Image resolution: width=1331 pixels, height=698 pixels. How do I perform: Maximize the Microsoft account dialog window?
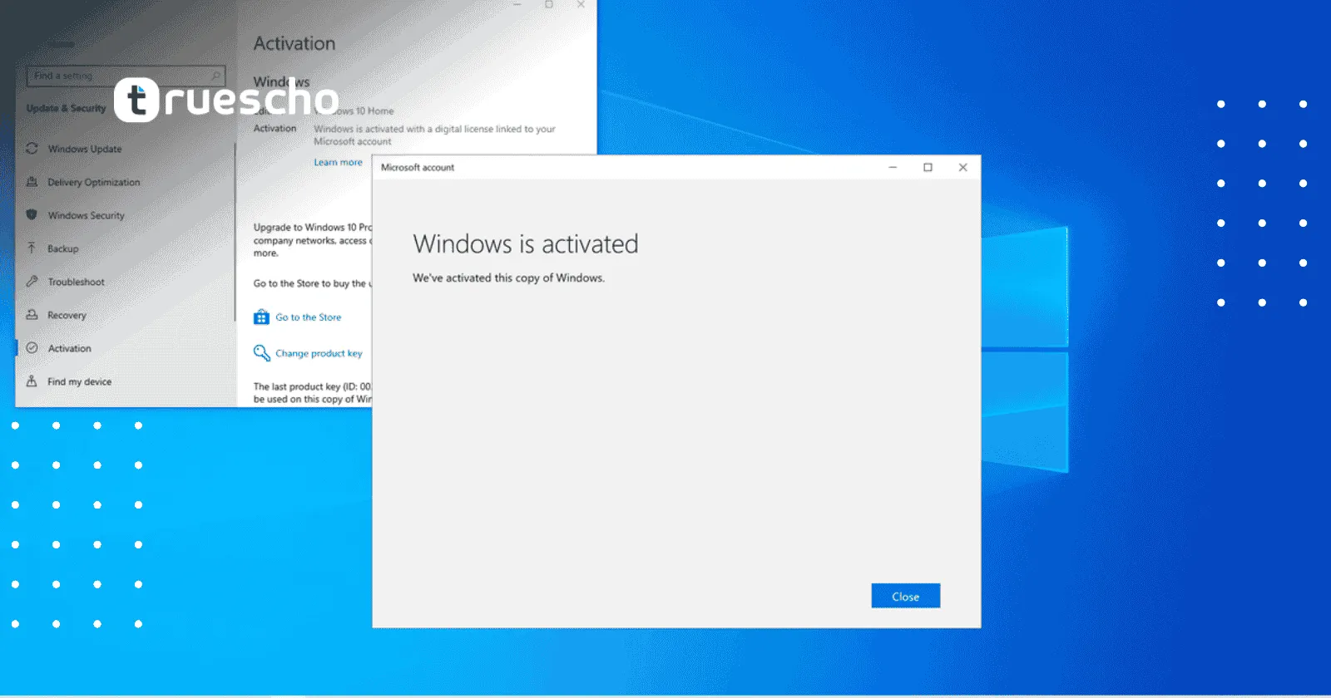928,167
